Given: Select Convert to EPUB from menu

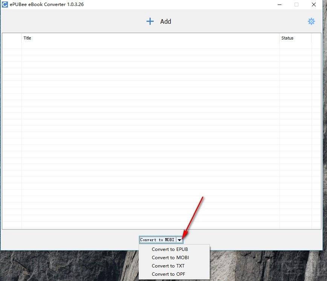Looking at the screenshot, I should pos(174,249).
